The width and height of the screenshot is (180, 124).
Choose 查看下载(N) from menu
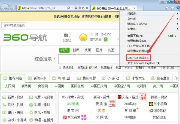tap(150, 36)
